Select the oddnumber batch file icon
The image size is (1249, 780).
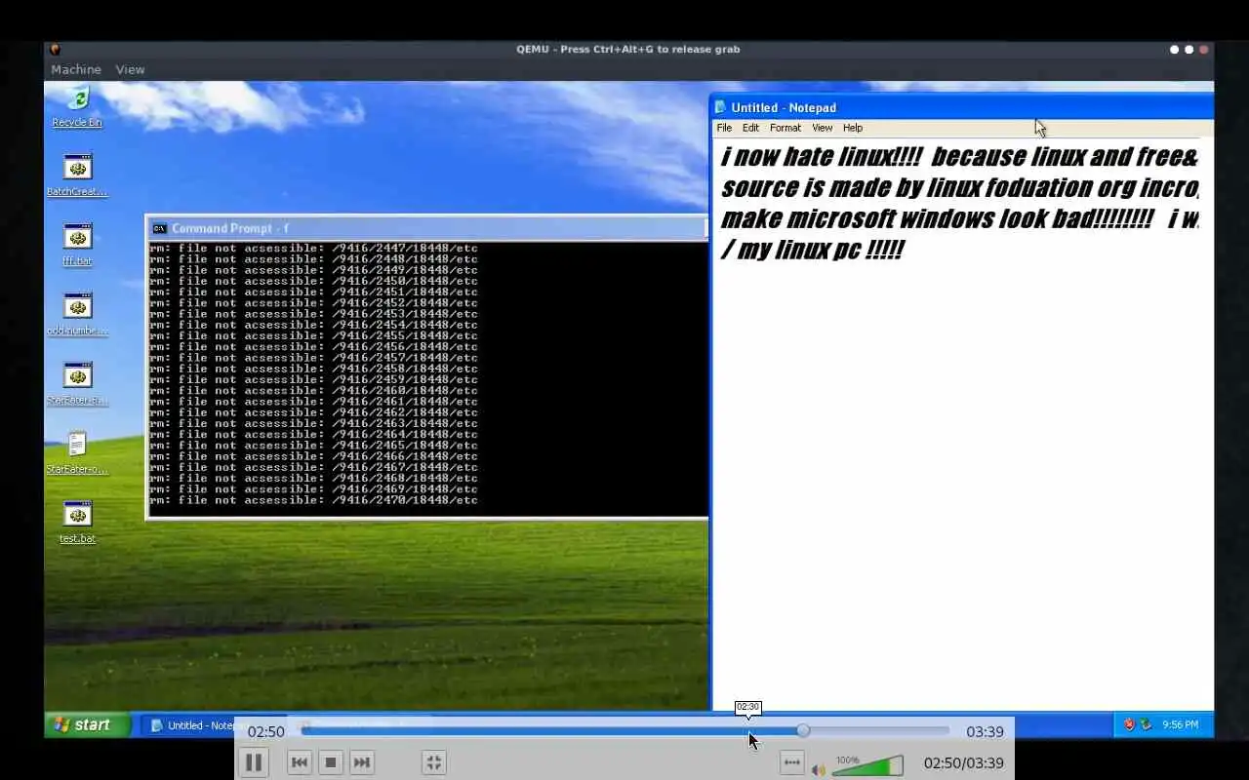coord(77,314)
